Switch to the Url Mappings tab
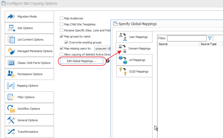 [x=134, y=60]
